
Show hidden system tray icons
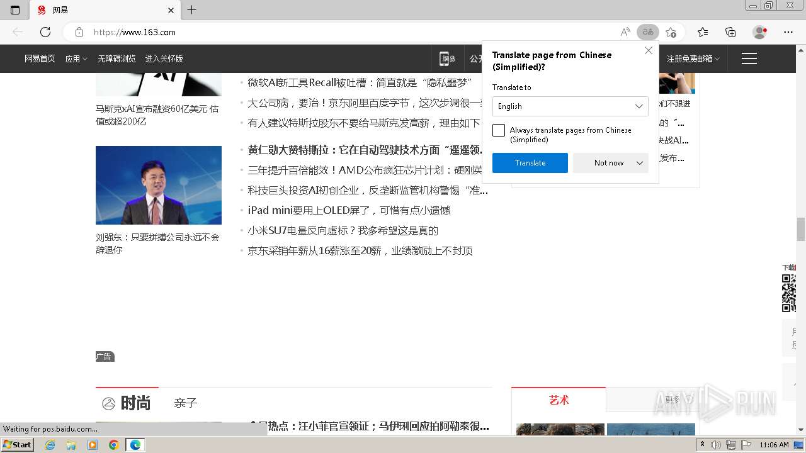703,445
